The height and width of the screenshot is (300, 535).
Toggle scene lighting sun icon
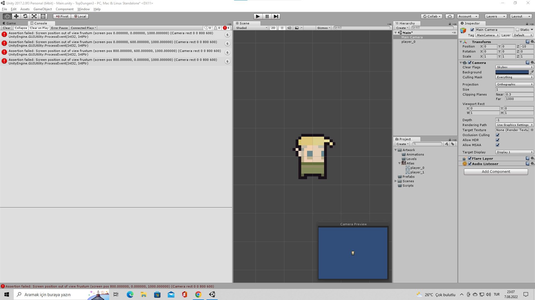(x=282, y=28)
